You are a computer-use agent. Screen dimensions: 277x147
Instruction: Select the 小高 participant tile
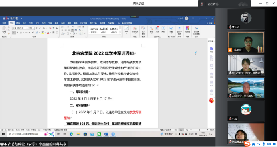tap(246, 111)
